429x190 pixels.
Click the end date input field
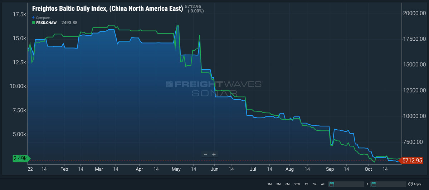[x=389, y=184]
